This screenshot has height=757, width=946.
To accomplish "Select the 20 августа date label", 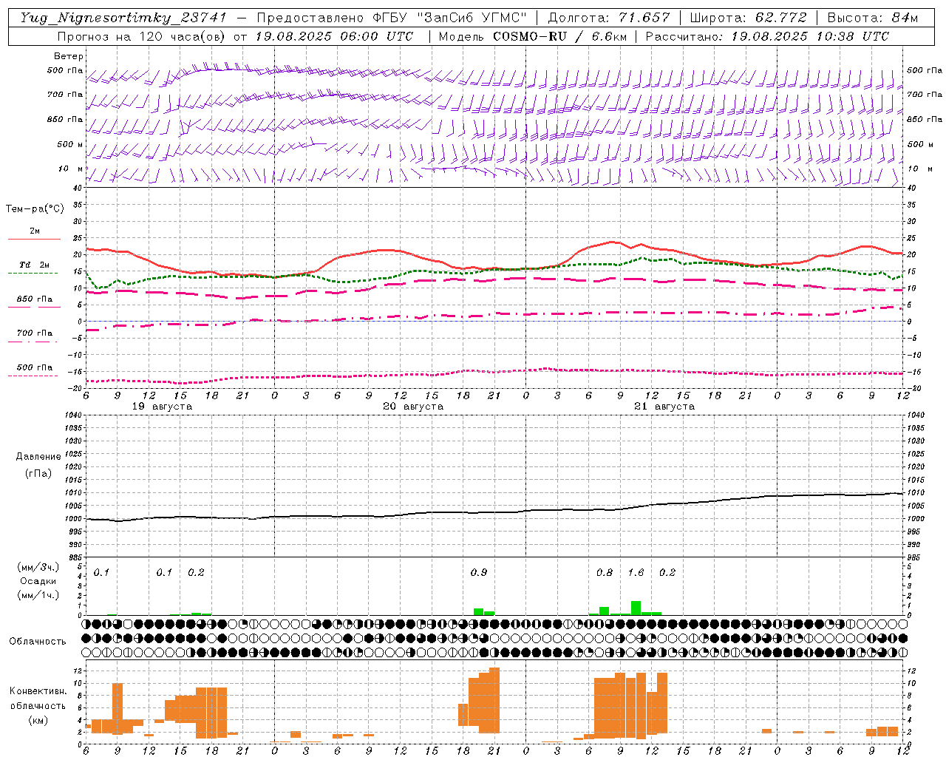I will tap(413, 407).
